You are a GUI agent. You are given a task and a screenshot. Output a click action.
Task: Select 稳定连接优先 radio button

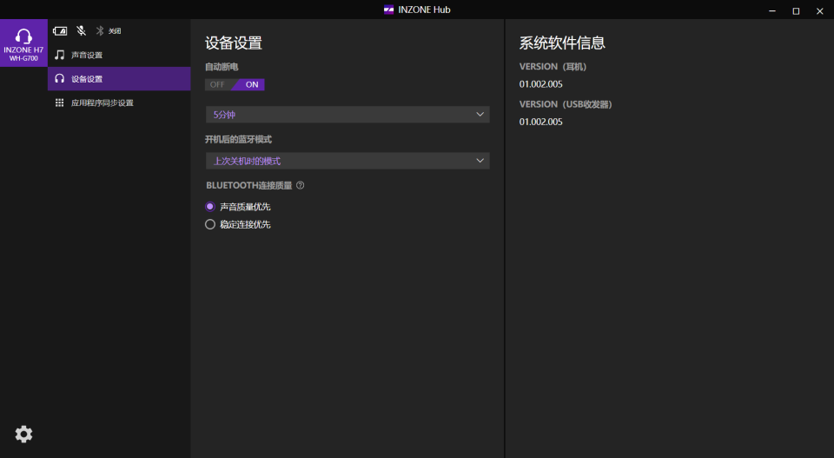[x=210, y=224]
